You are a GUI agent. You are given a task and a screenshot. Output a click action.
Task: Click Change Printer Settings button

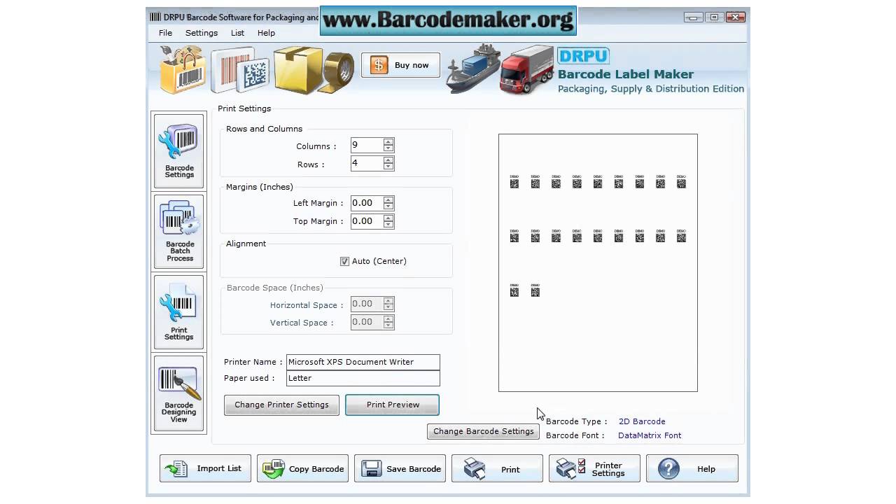[x=281, y=405]
